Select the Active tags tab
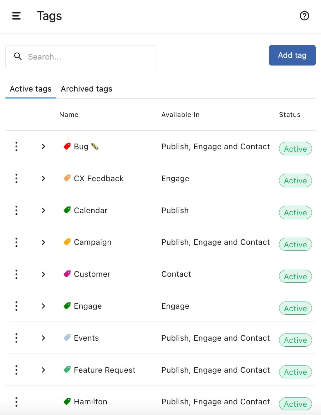The image size is (321, 415). 31,89
